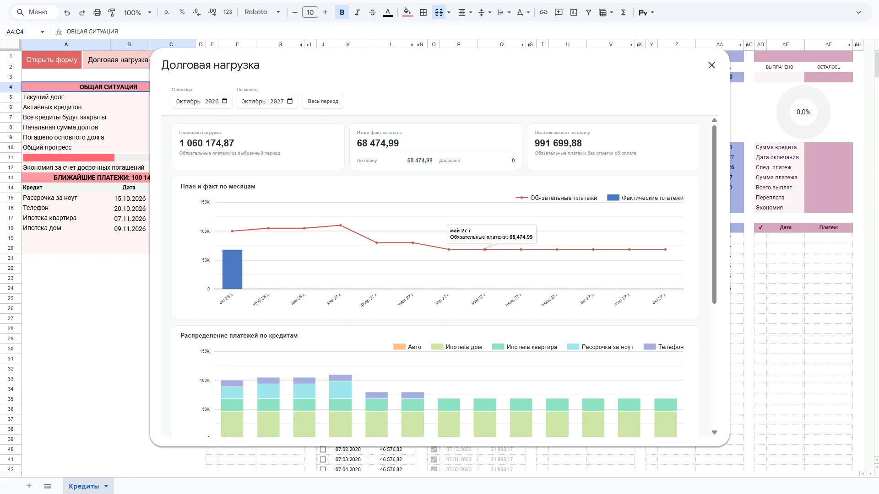Open the text color picker

pos(388,12)
